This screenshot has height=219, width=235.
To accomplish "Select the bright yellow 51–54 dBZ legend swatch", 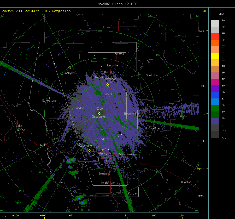I will click(215, 56).
